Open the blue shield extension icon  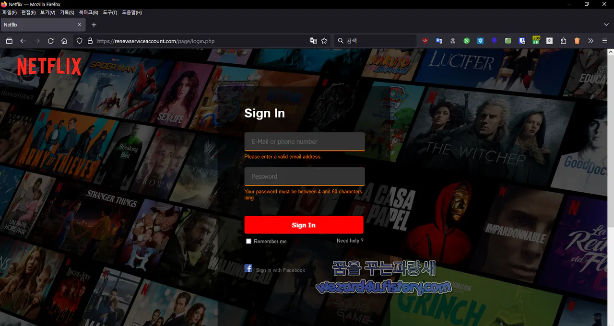480,41
